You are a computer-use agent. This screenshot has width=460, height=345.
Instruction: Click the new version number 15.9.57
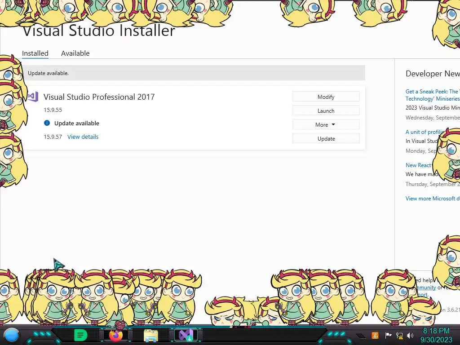(53, 137)
